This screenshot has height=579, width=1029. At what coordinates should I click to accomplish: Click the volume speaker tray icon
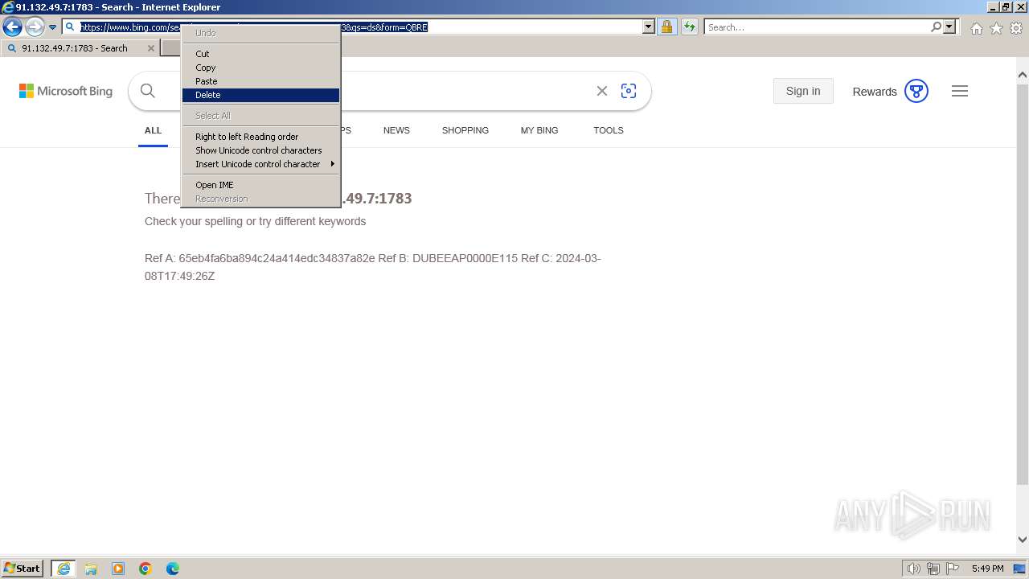click(x=914, y=569)
